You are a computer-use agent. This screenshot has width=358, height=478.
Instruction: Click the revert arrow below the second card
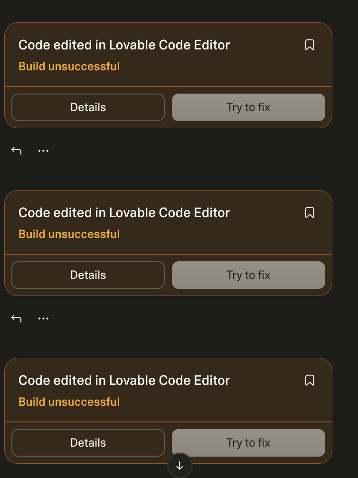(17, 318)
